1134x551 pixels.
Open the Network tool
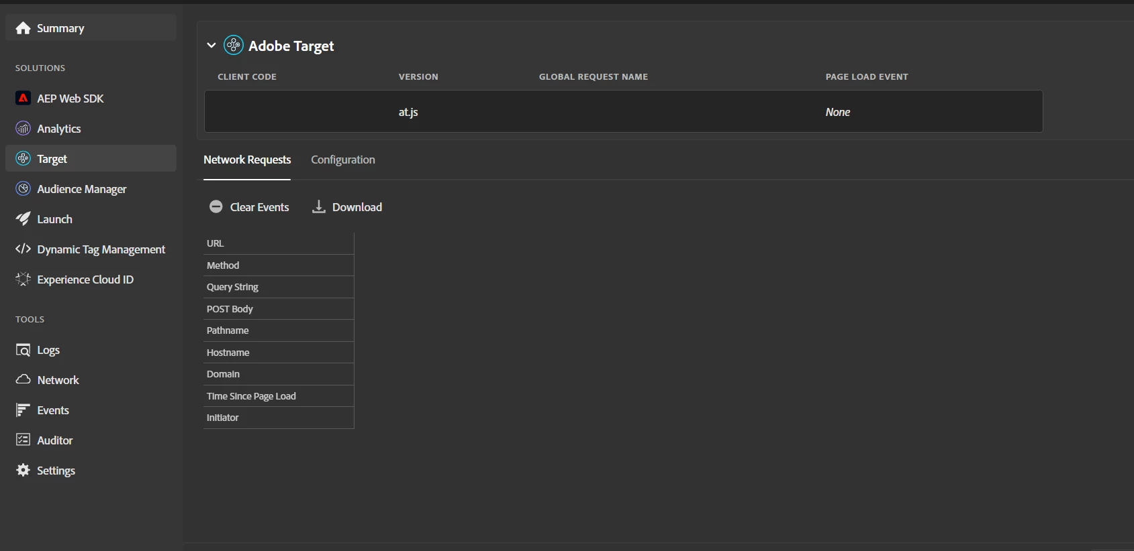pos(91,380)
